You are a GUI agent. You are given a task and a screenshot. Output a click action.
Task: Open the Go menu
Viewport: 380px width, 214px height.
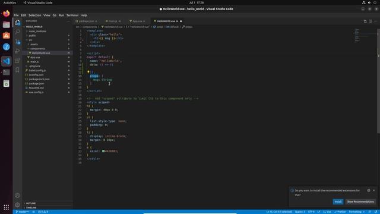pos(55,15)
